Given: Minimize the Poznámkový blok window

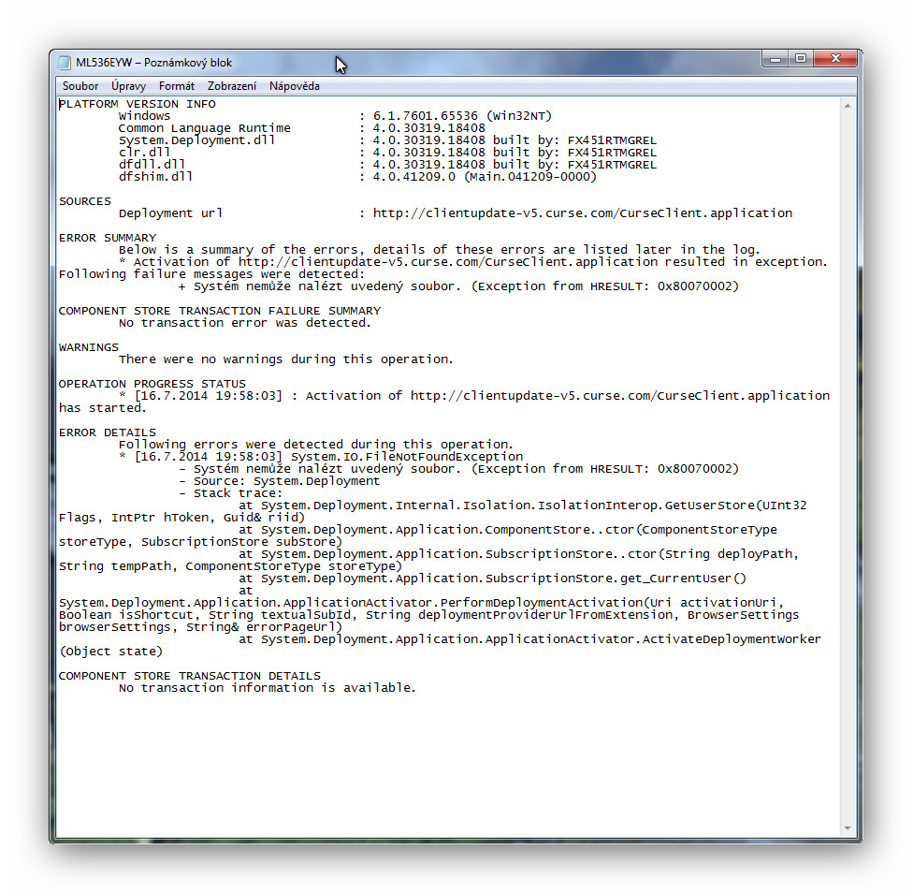Looking at the screenshot, I should point(775,59).
